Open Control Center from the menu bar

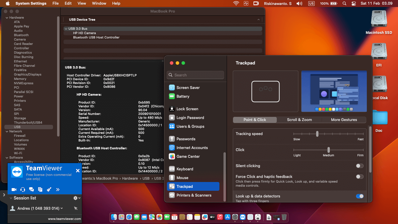[x=354, y=3]
